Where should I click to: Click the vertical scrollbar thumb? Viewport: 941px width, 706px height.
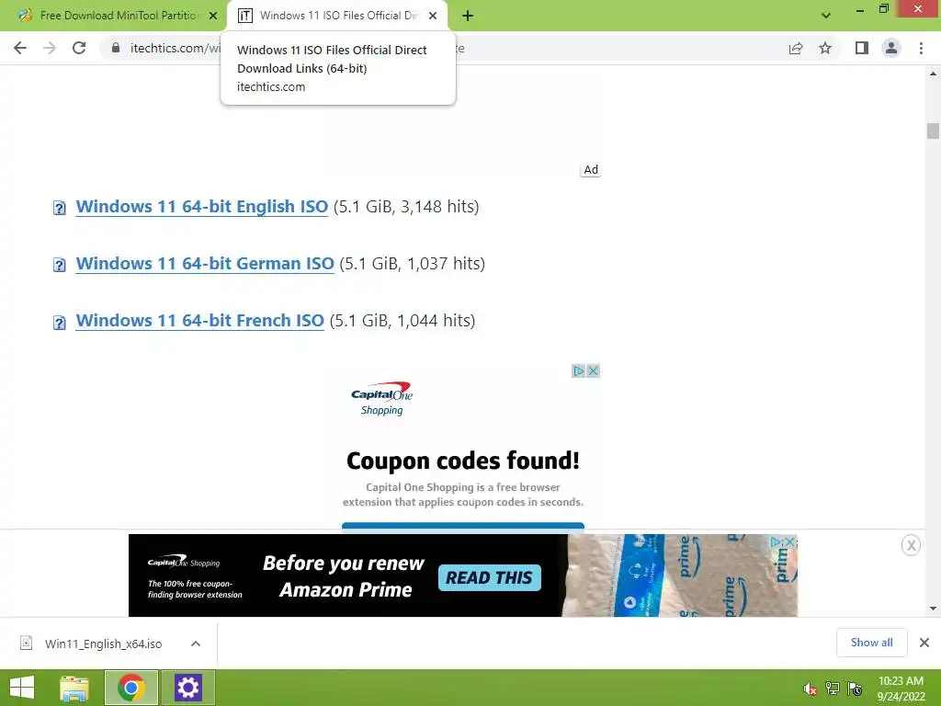(933, 131)
